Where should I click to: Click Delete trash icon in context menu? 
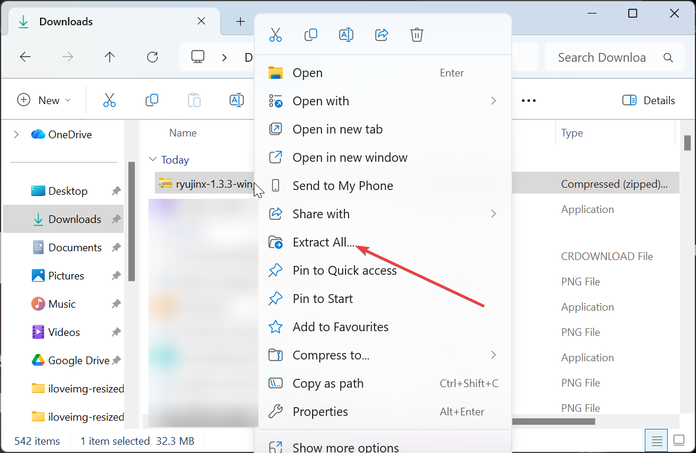click(417, 35)
